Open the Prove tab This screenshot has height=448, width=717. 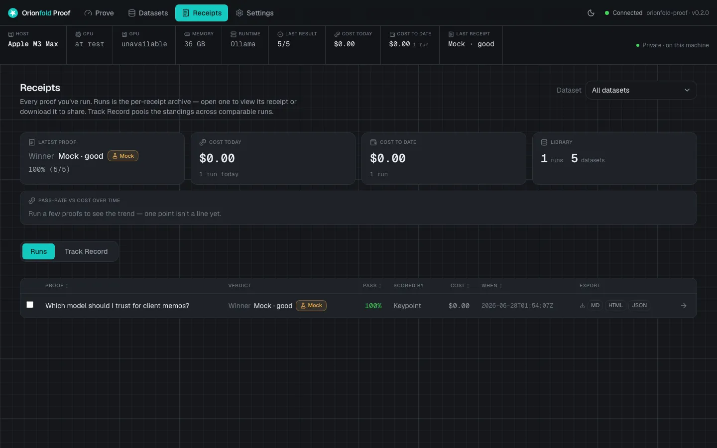(x=99, y=13)
